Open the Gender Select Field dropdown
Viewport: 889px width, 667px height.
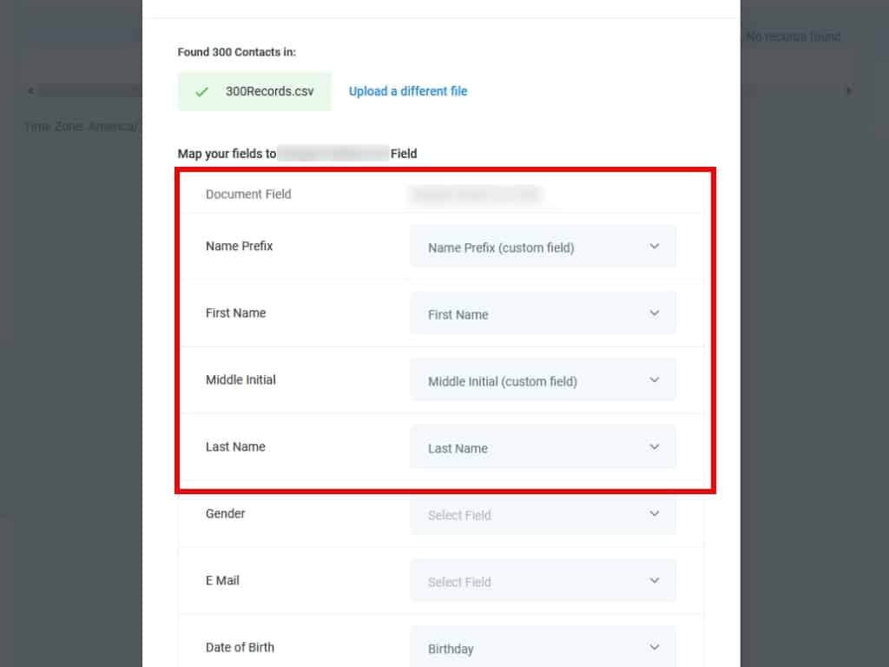pyautogui.click(x=542, y=515)
